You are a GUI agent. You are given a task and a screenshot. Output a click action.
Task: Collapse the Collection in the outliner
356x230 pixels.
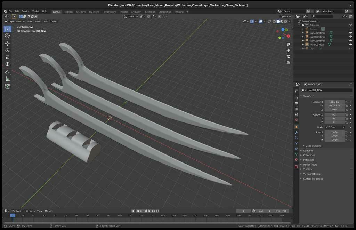(299, 25)
